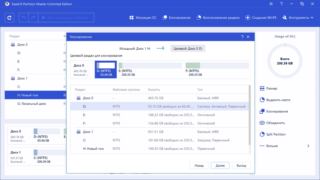The height and width of the screenshot is (180, 320).
Task: Click D: (NTFS) 65.06 GB in bottom disk map
Action: [47, 135]
